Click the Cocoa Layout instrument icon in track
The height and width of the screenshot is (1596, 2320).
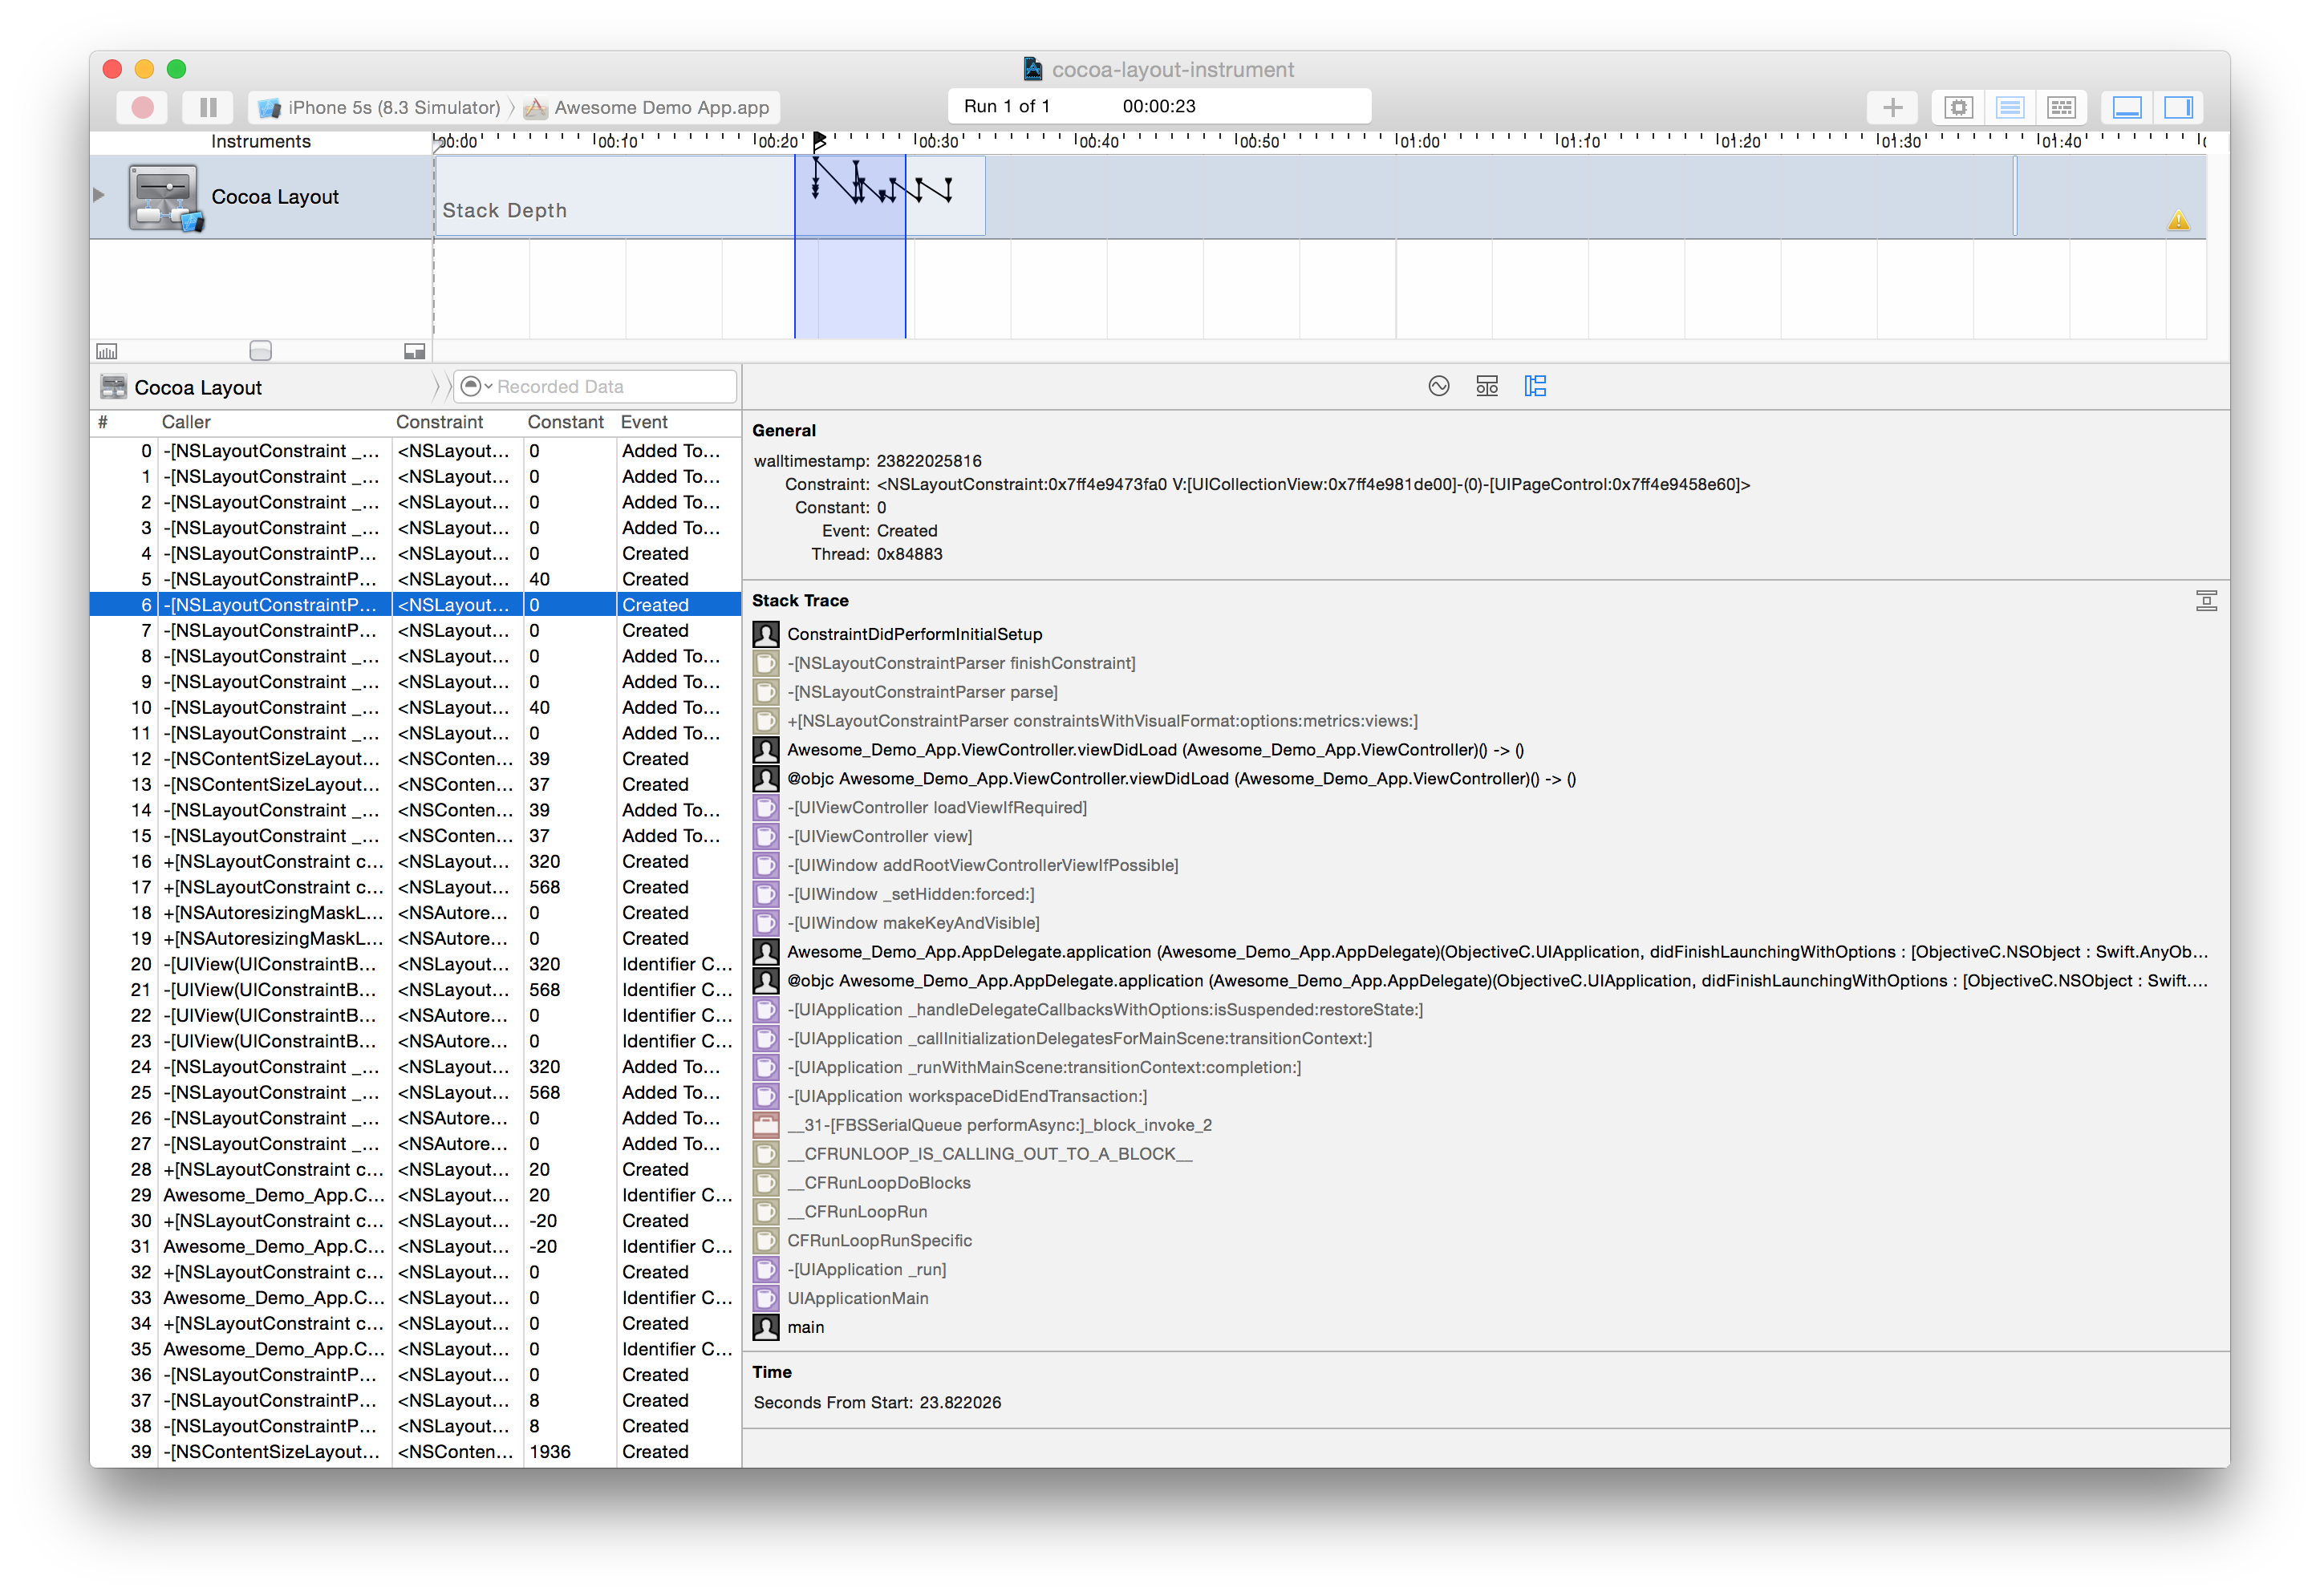[x=165, y=198]
